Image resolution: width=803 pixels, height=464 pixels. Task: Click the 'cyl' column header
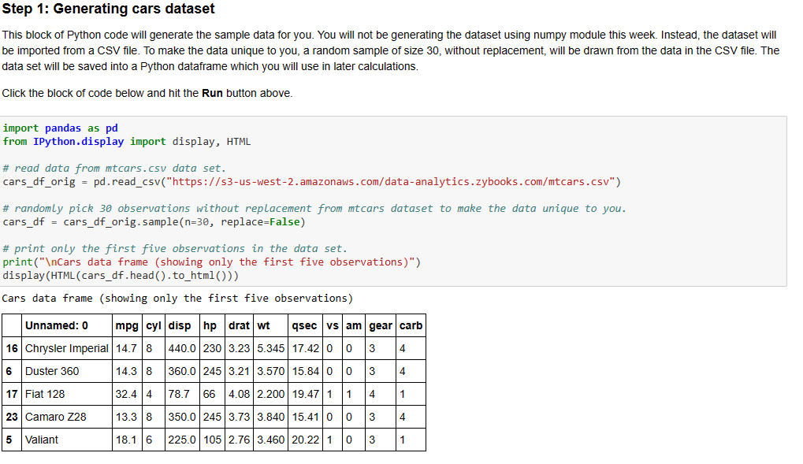click(154, 325)
